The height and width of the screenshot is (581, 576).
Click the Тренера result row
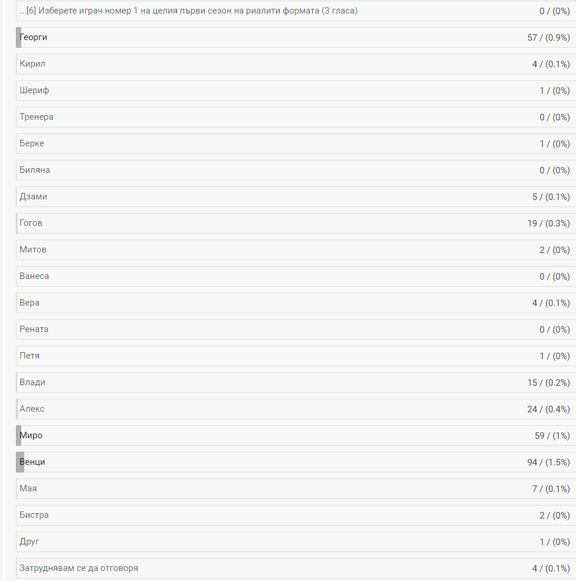point(296,117)
